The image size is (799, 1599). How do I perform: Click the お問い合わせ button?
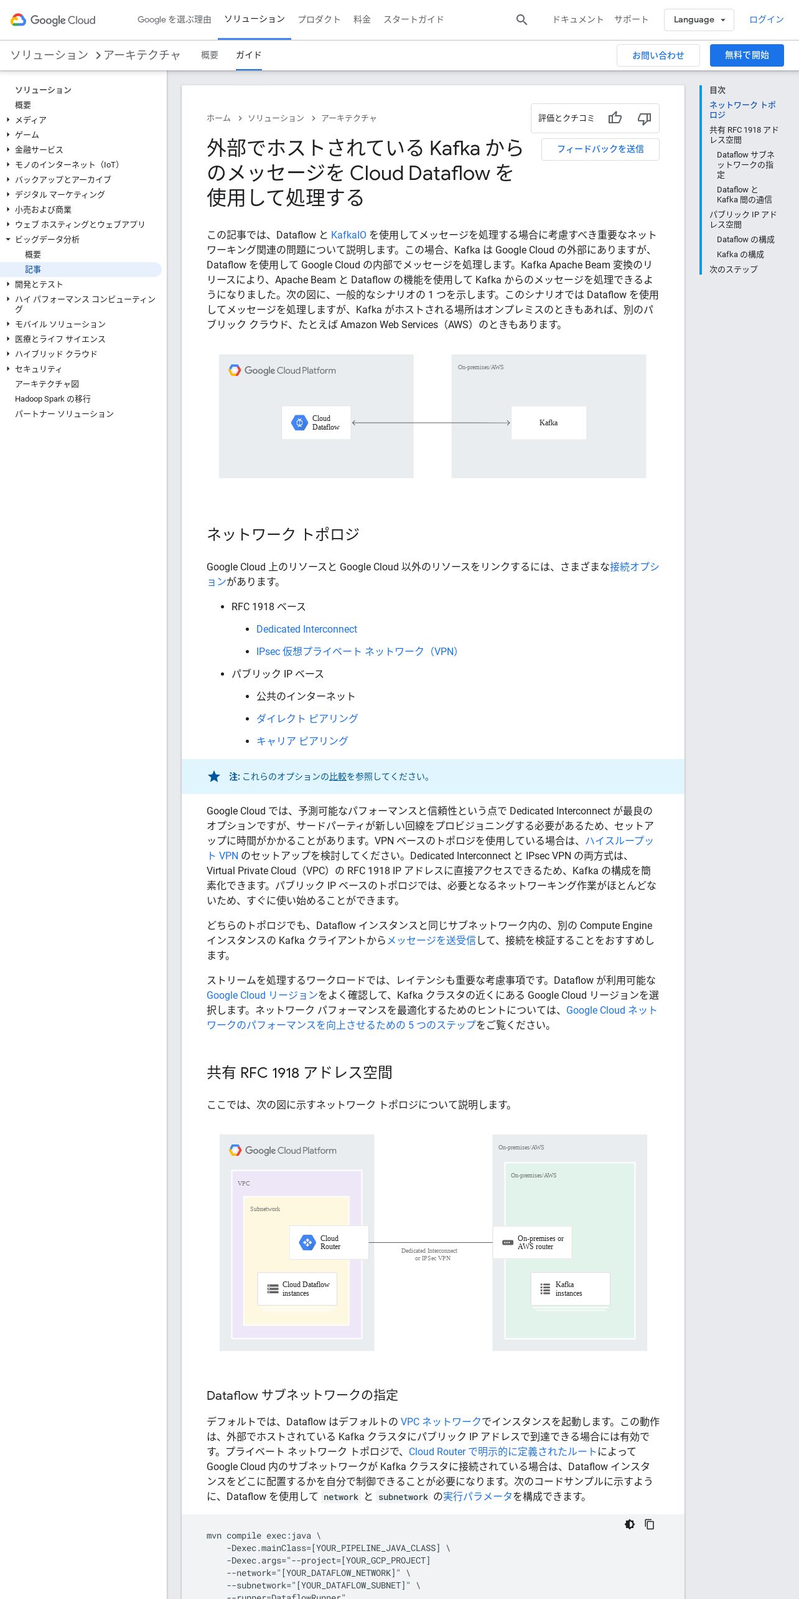[658, 55]
